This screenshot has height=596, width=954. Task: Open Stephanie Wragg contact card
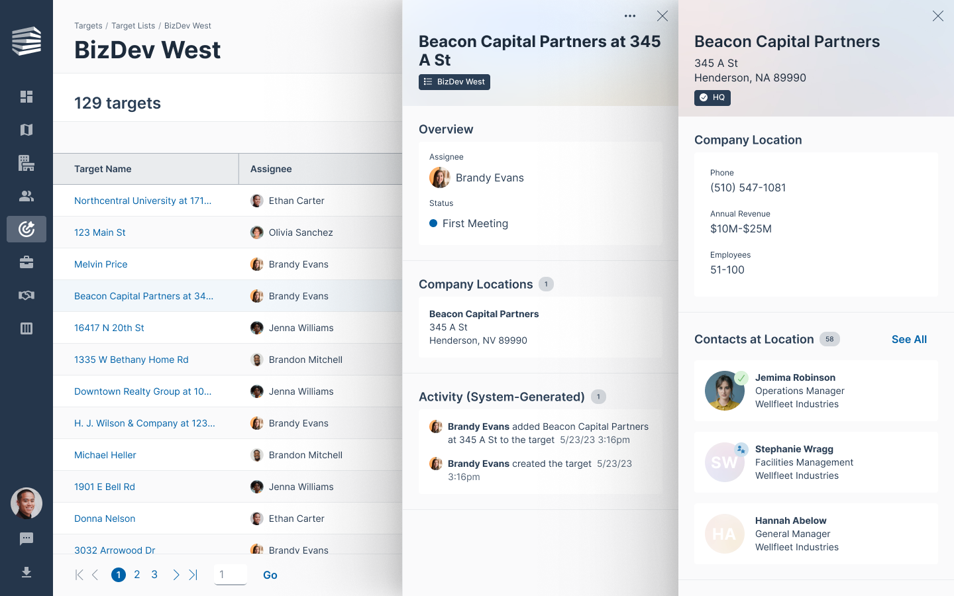tap(816, 462)
